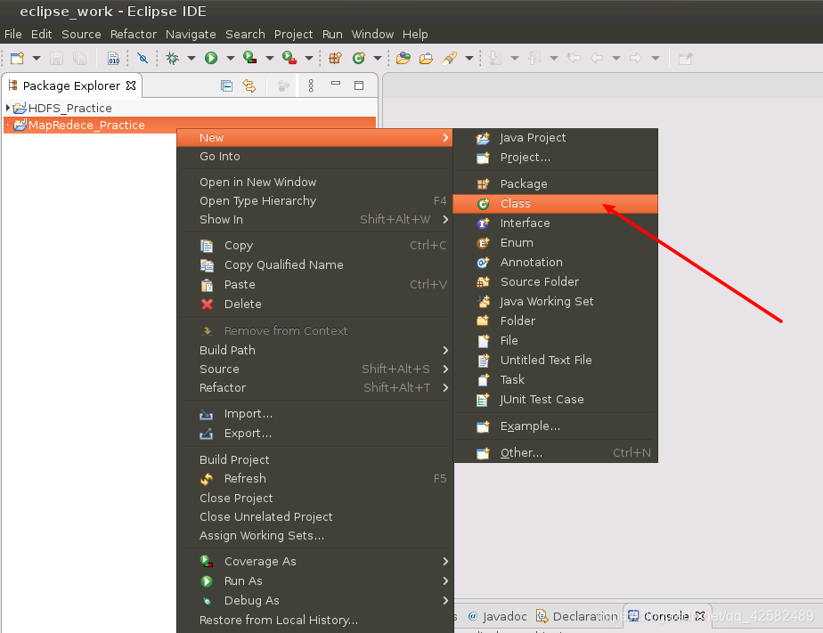Image resolution: width=823 pixels, height=633 pixels.
Task: Click Restore from Local History entry
Action: click(x=315, y=621)
